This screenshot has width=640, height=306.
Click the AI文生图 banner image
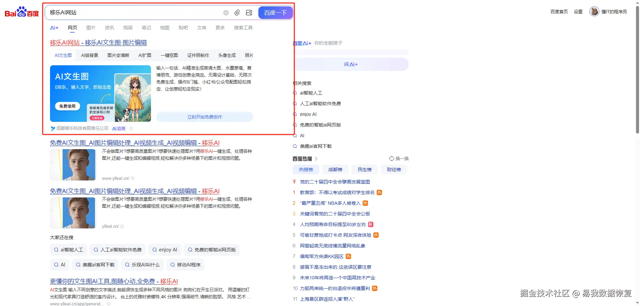pyautogui.click(x=100, y=94)
